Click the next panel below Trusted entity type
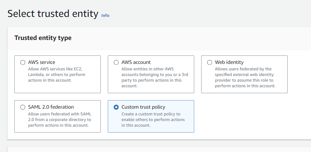This screenshot has height=152, width=311. tap(159, 149)
